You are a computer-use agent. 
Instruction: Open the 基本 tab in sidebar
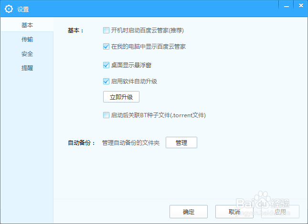point(27,25)
